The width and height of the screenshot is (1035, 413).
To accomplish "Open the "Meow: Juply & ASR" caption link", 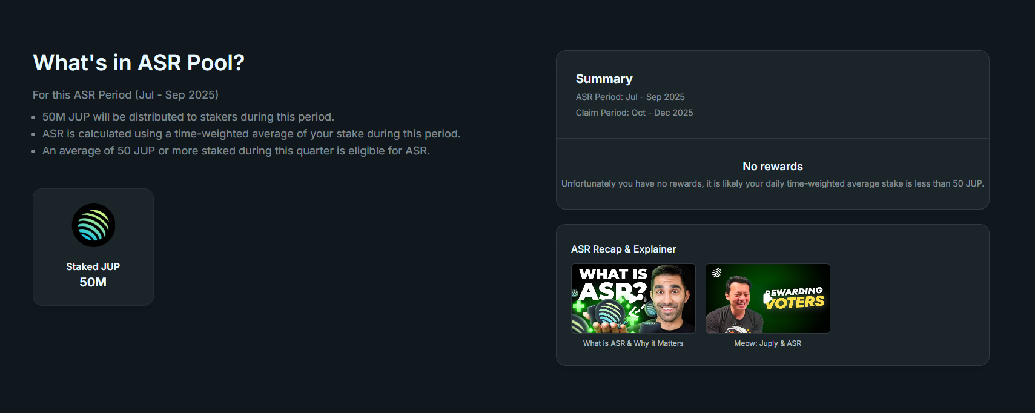I will click(x=767, y=343).
